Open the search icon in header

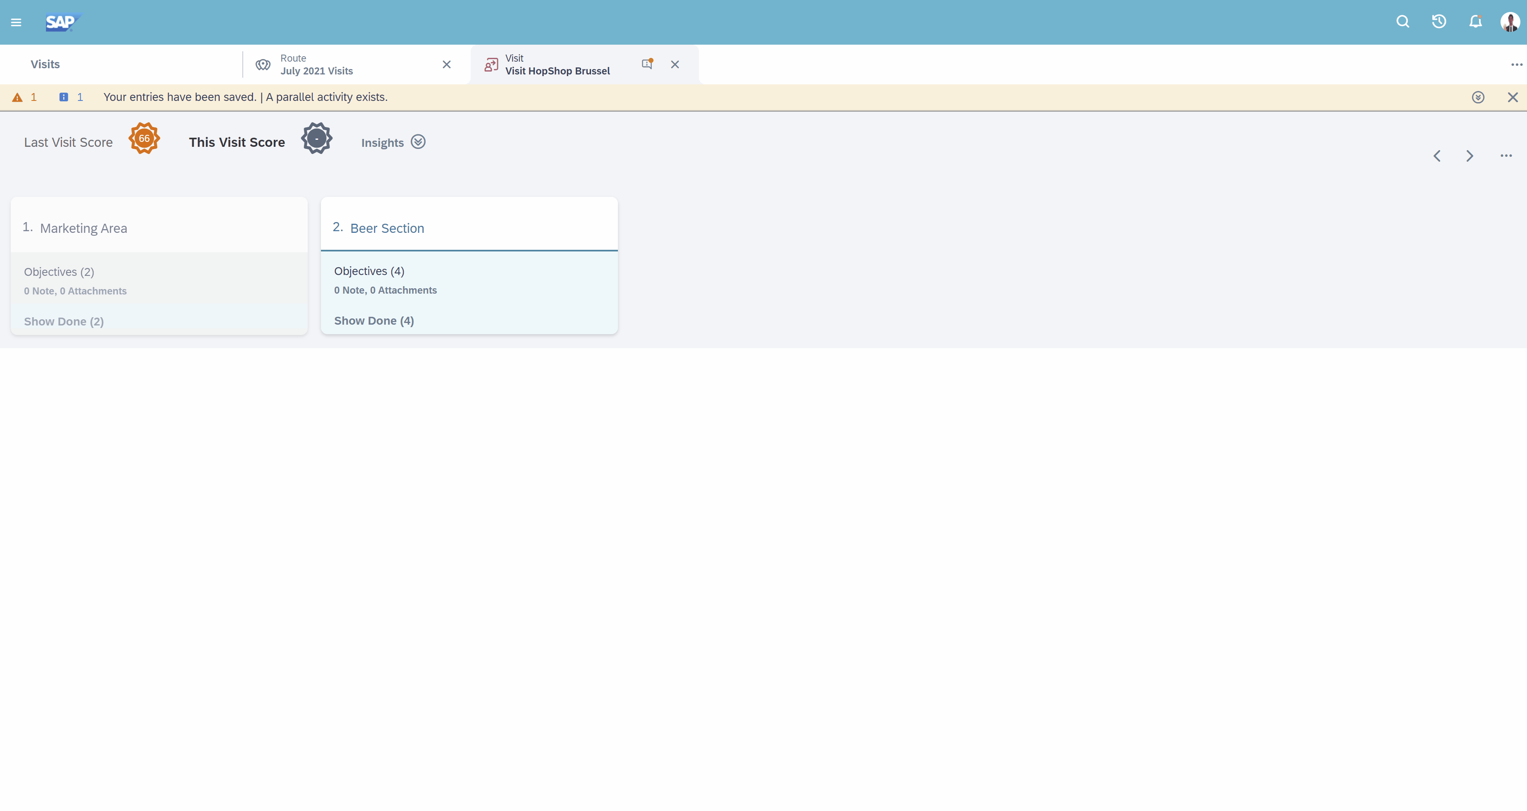click(x=1403, y=22)
